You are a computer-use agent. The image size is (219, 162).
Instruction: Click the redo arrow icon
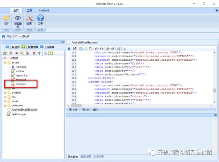coord(102,49)
